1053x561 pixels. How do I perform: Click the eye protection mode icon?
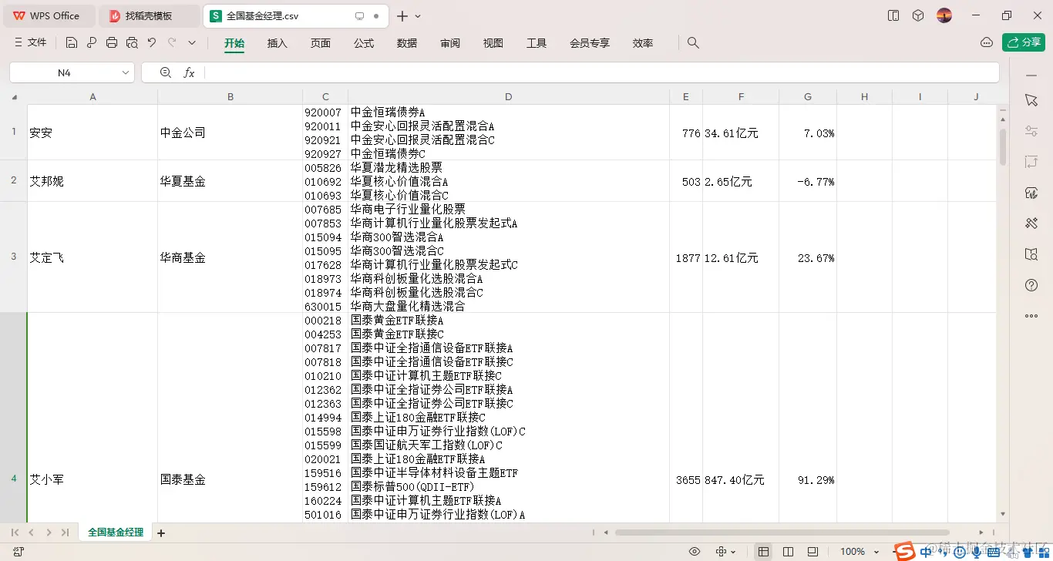[695, 552]
